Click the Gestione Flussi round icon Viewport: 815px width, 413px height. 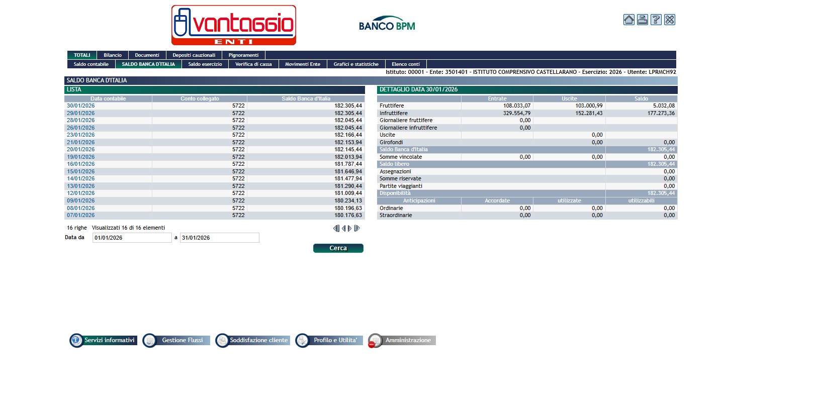coord(149,340)
